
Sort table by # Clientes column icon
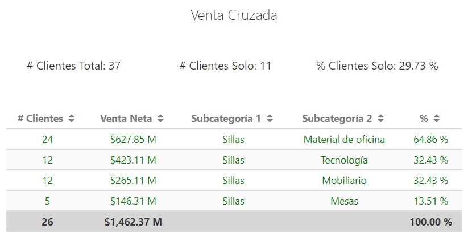(x=71, y=119)
